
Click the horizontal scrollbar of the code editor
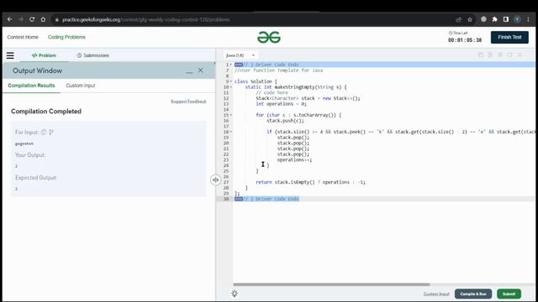tap(331, 284)
